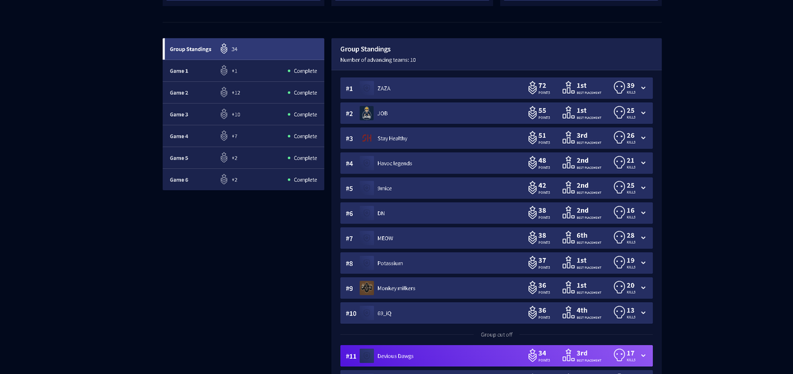Select Game 3 in the sidebar
Image resolution: width=793 pixels, height=374 pixels.
(243, 114)
